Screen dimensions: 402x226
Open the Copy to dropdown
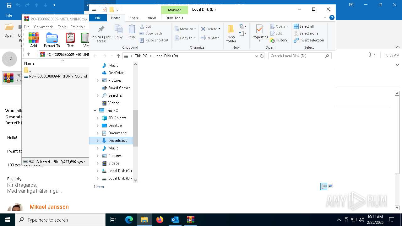pyautogui.click(x=185, y=38)
